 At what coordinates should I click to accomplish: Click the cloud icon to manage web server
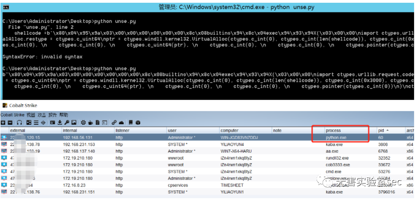121,122
